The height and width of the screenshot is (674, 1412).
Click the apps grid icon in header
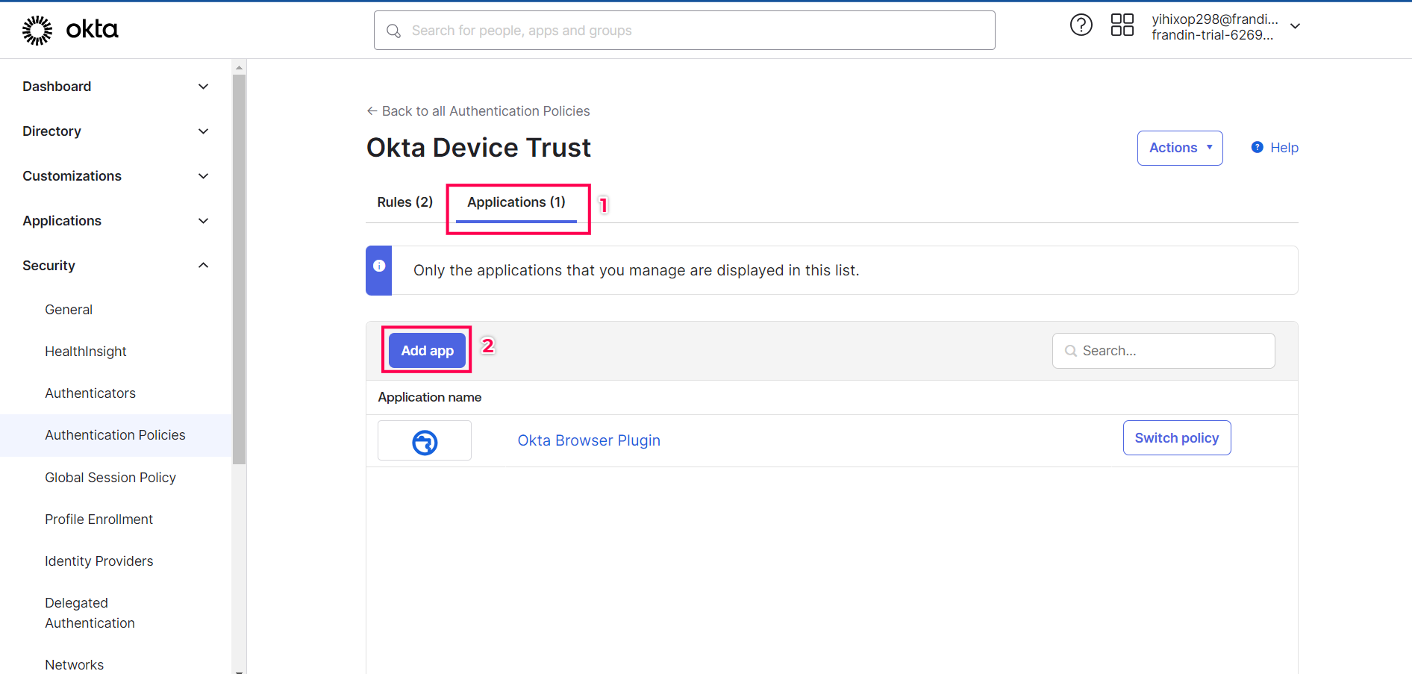click(x=1122, y=25)
